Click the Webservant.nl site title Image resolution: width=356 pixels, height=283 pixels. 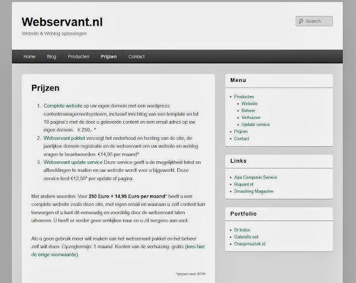click(x=62, y=22)
